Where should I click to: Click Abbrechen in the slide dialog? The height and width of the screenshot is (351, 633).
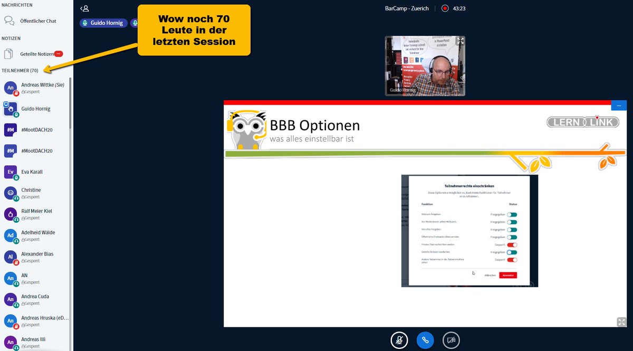[x=491, y=276]
